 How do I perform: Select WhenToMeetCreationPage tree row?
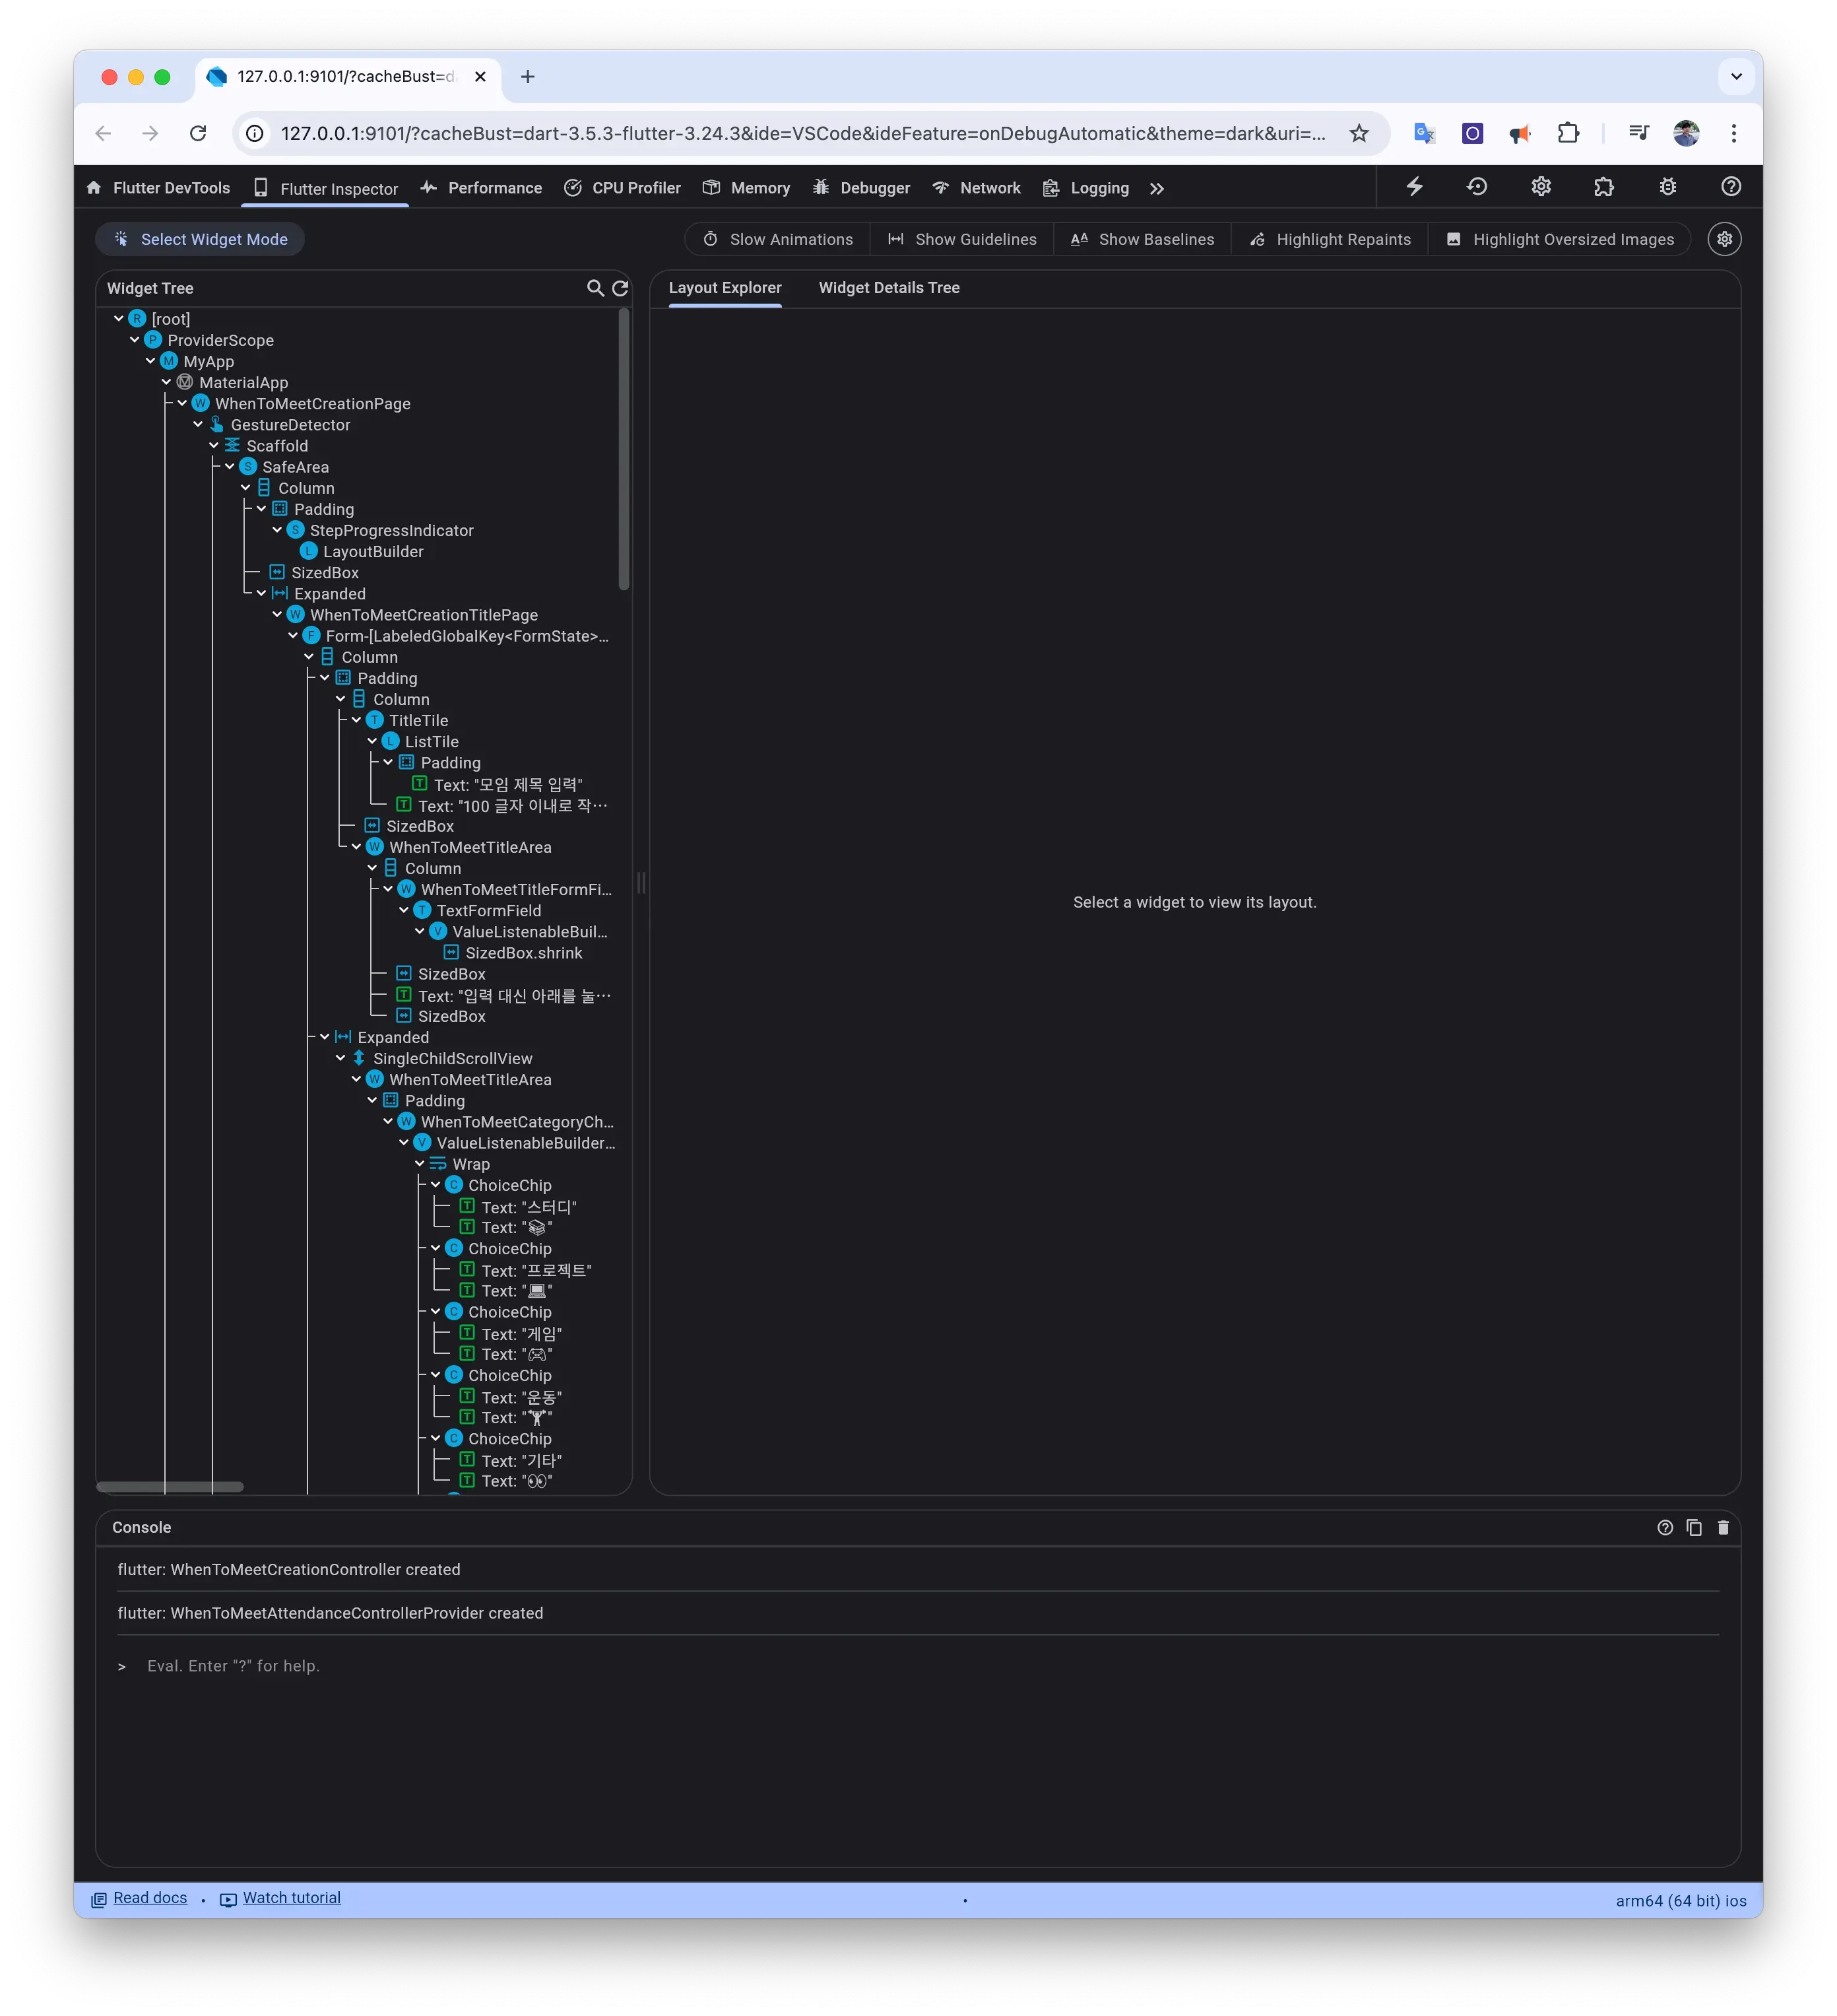[x=313, y=403]
